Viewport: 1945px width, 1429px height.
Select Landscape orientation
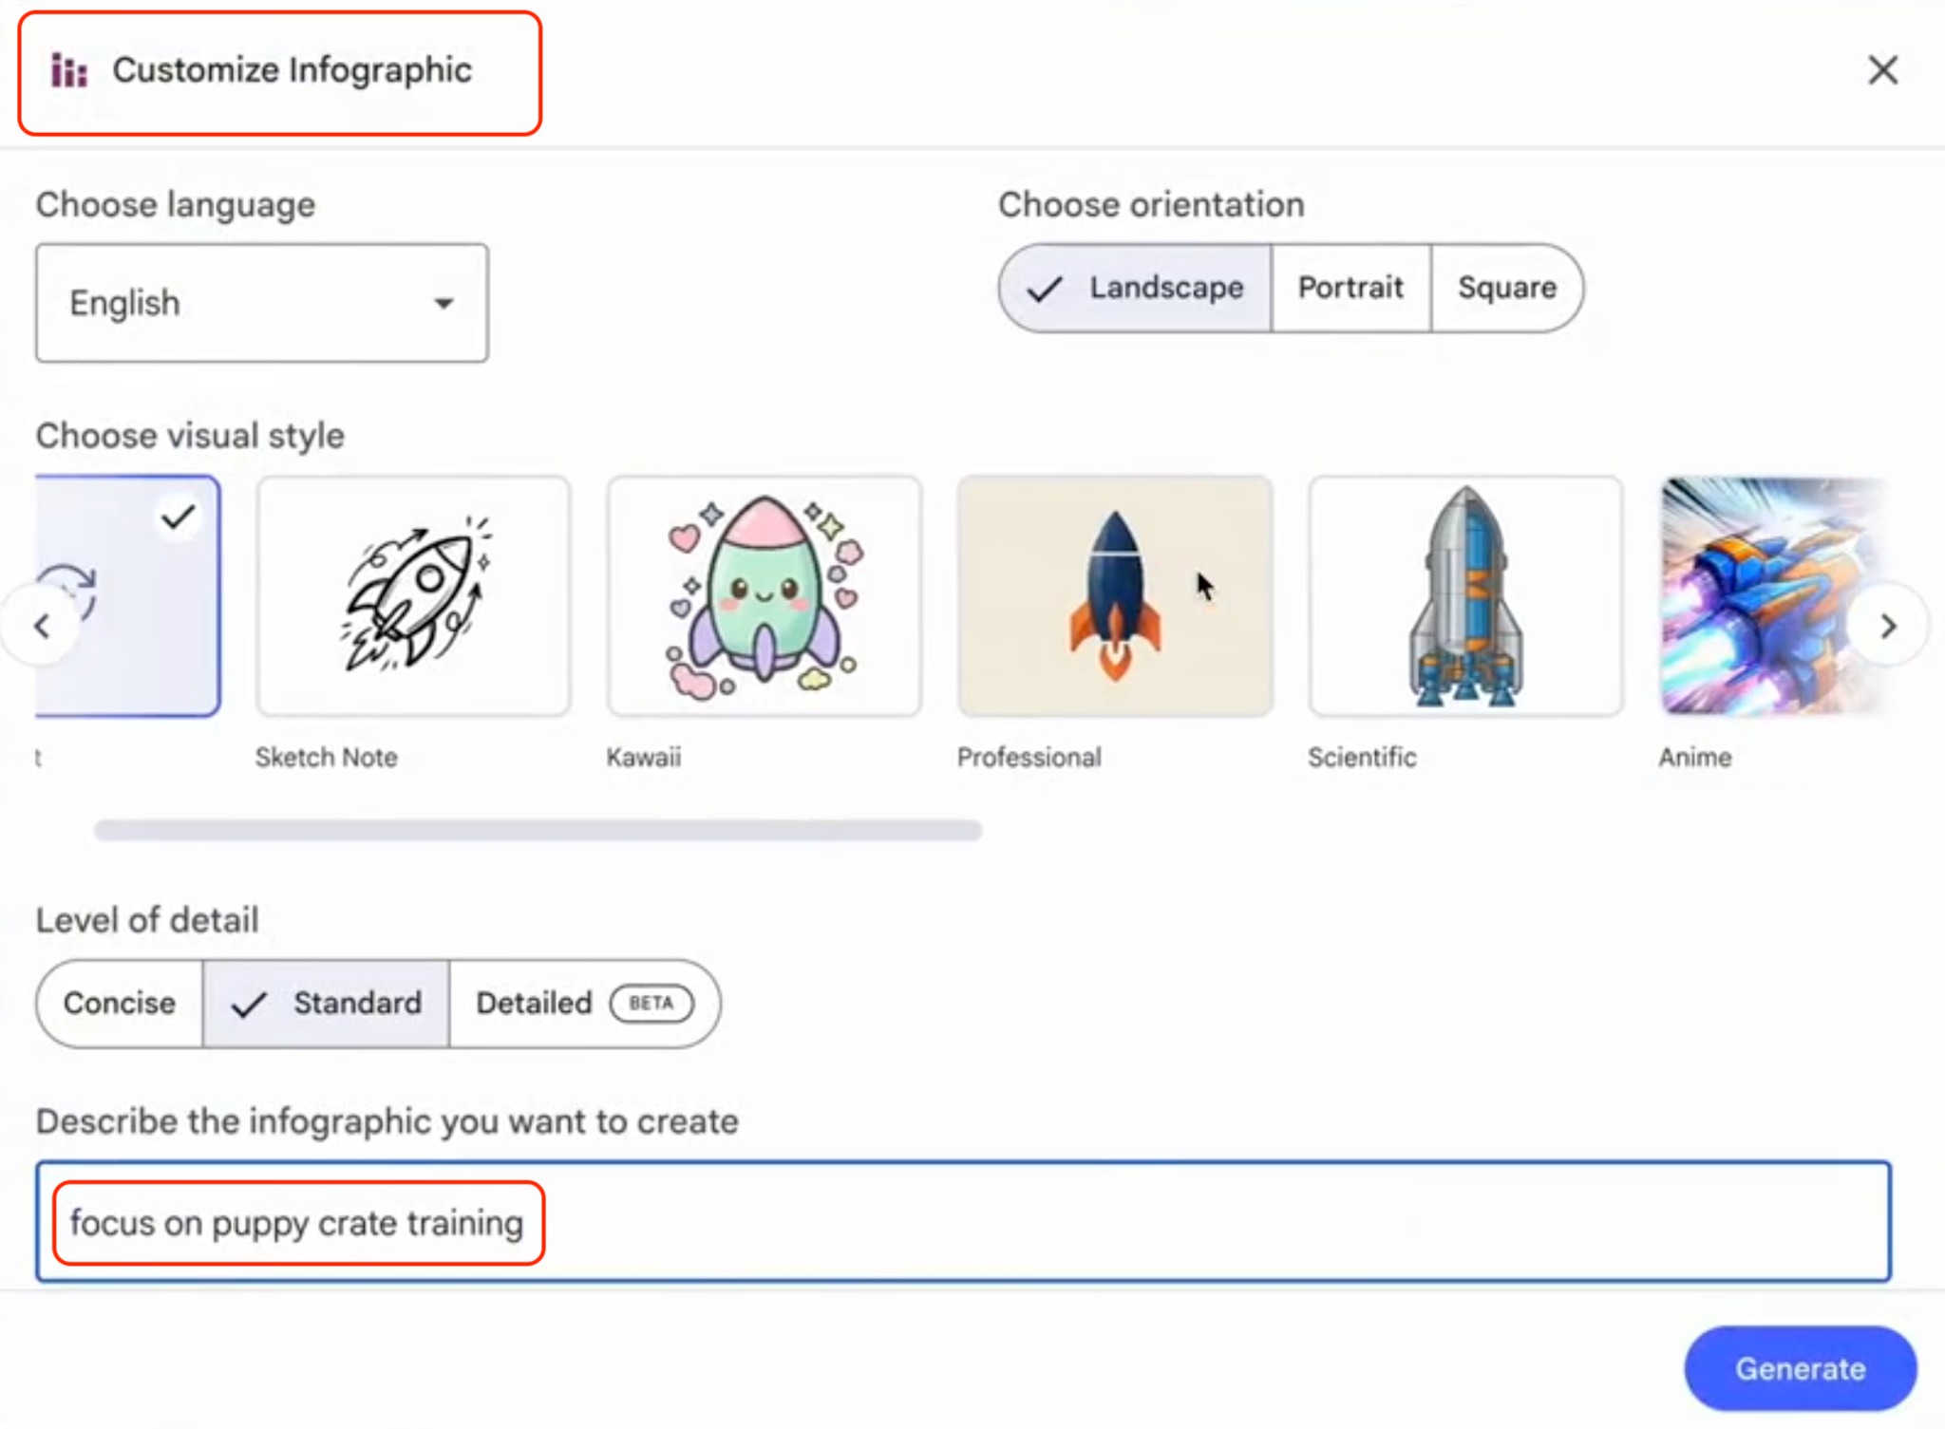click(x=1136, y=288)
